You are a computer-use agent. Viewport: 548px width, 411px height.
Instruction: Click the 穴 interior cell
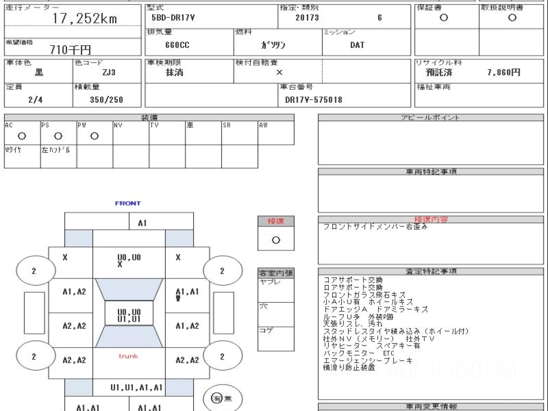pos(276,314)
